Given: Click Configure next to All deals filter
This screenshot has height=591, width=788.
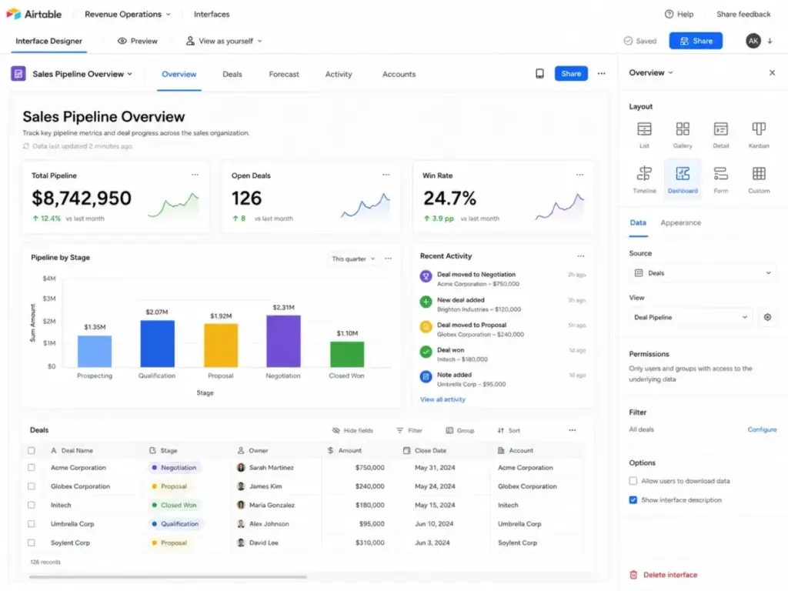Looking at the screenshot, I should (762, 429).
